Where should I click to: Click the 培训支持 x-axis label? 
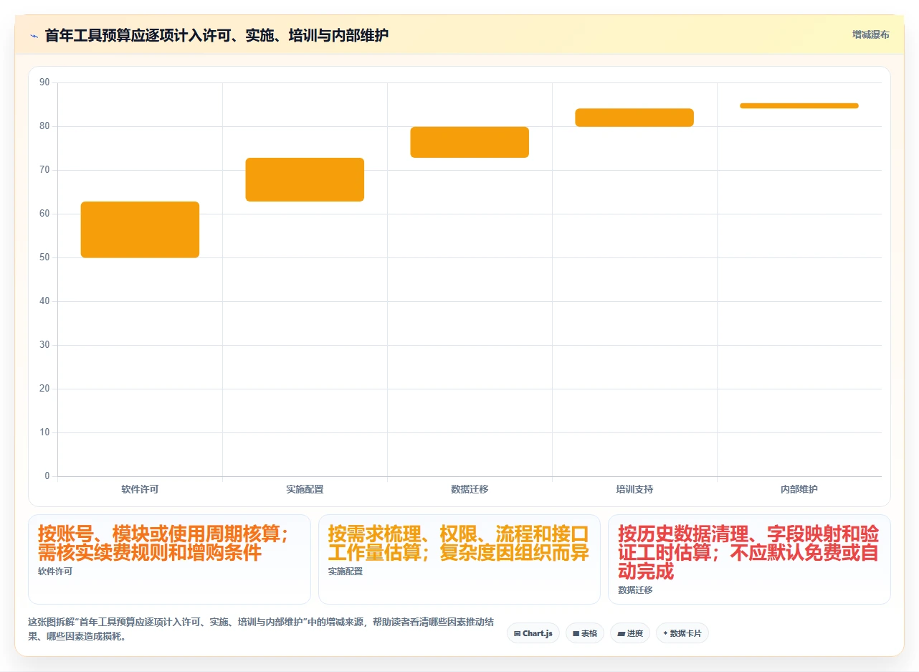(x=634, y=489)
